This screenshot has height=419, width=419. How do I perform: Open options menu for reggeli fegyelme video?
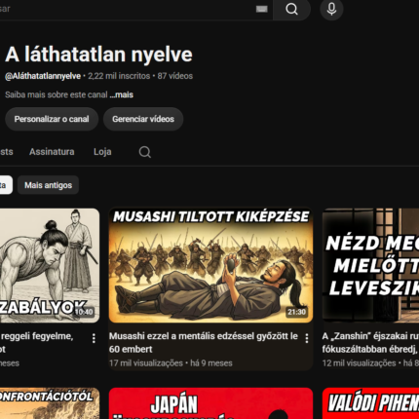[94, 338]
